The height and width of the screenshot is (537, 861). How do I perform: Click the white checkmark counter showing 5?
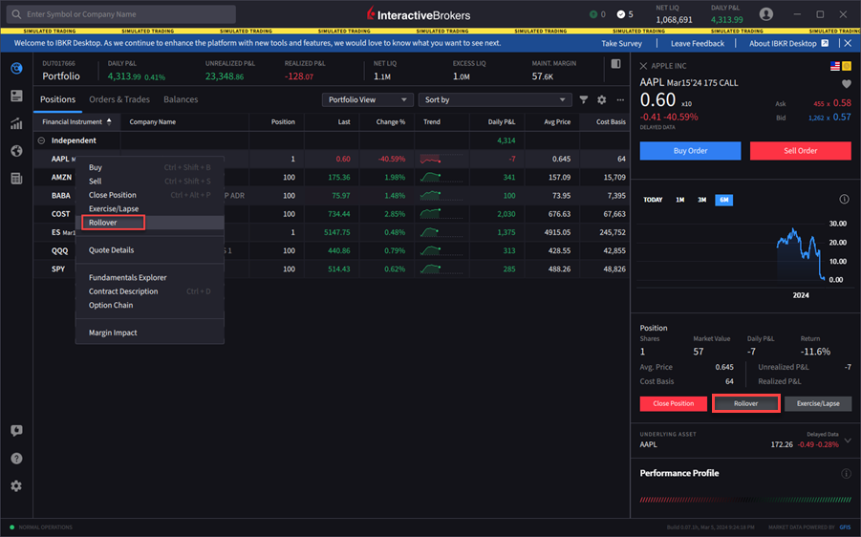tap(621, 14)
